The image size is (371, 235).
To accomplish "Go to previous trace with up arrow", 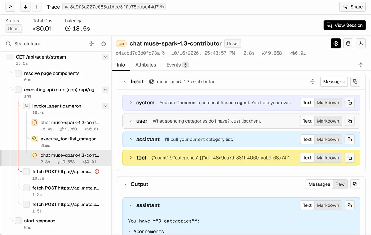I will point(36,7).
